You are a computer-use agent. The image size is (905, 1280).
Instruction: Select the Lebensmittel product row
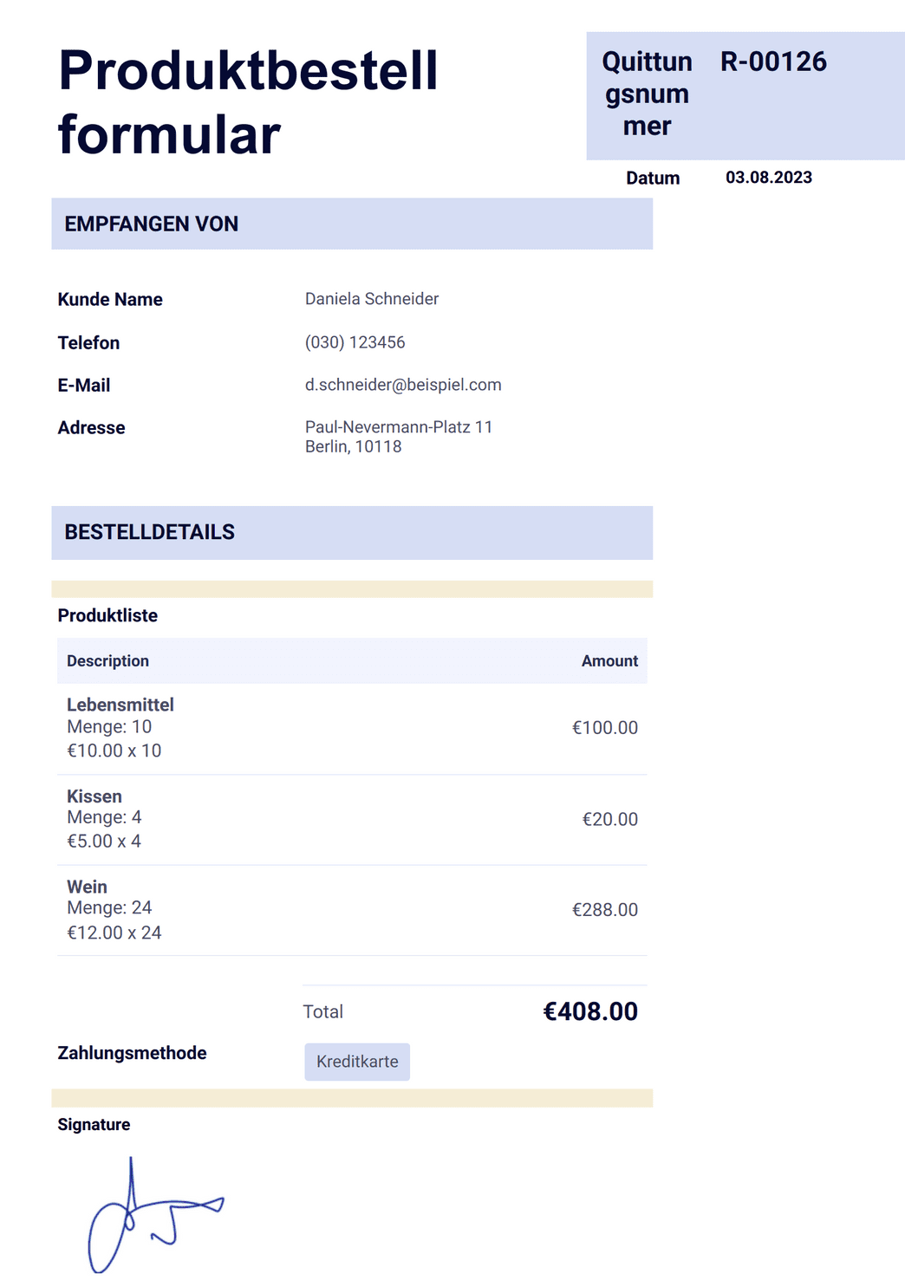click(352, 728)
